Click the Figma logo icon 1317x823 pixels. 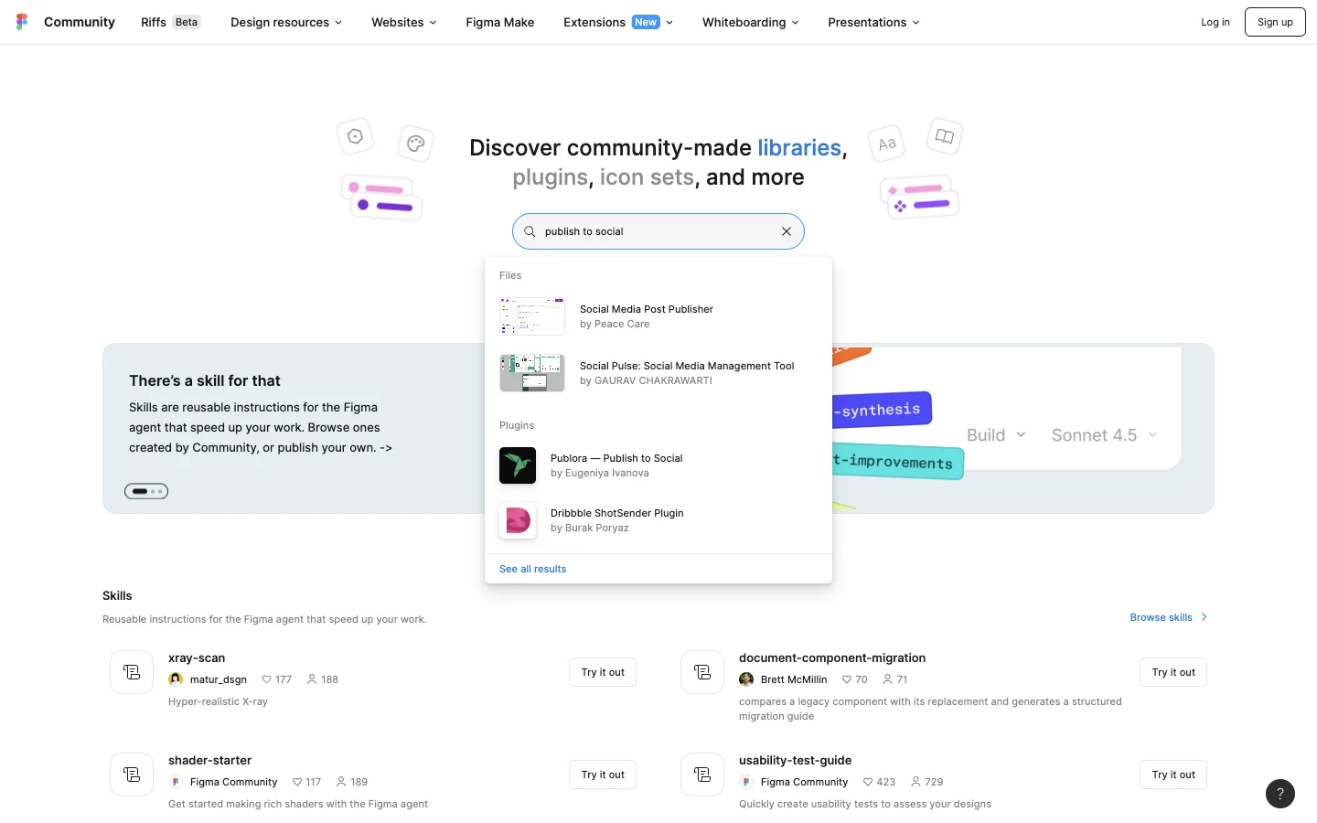tap(22, 22)
